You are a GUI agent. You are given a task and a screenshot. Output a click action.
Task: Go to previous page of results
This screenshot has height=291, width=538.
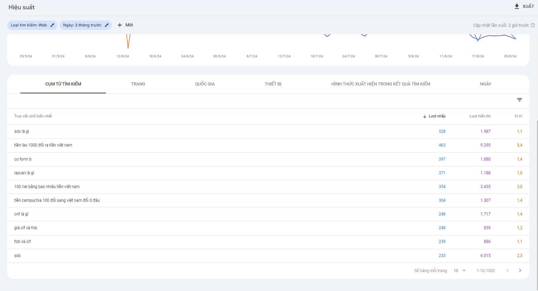click(x=507, y=271)
